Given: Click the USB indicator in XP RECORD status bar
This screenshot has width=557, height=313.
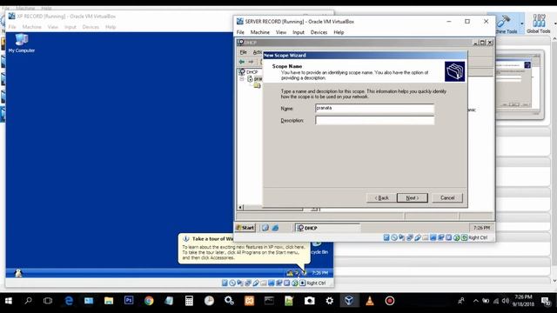Looking at the screenshot, I should point(256,283).
